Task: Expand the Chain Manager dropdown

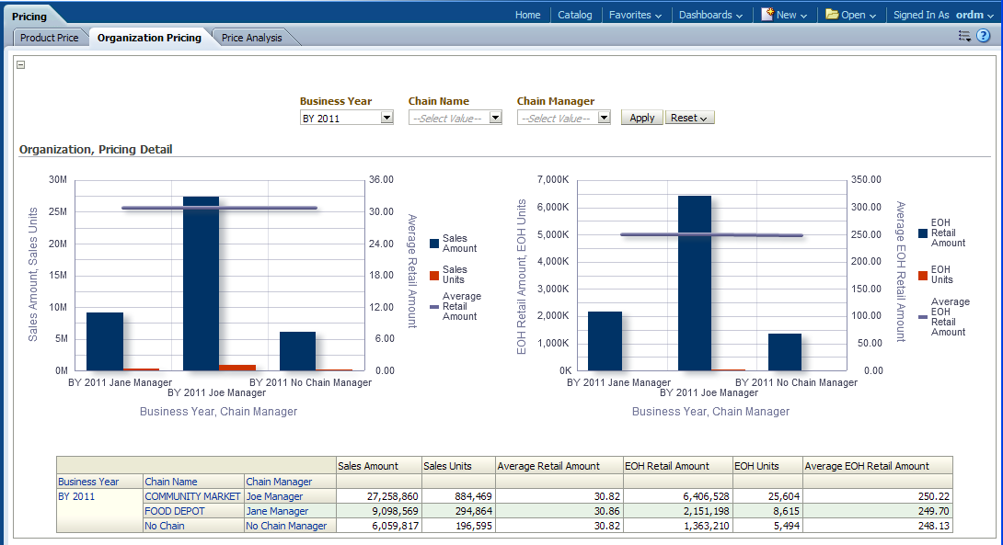Action: point(604,118)
